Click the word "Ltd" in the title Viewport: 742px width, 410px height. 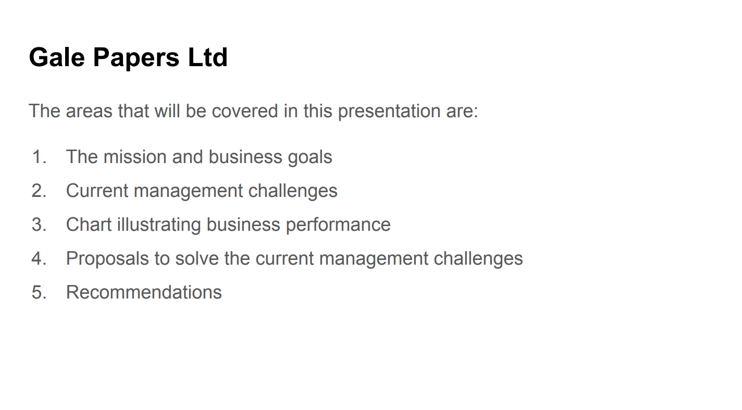207,57
